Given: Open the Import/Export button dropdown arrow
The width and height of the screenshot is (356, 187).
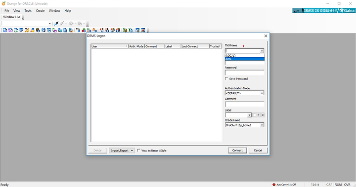Looking at the screenshot, I should (132, 150).
